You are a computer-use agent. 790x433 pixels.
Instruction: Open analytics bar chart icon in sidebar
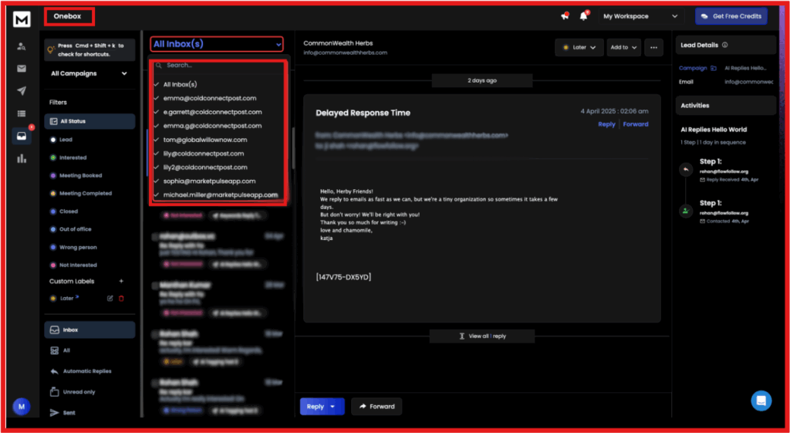click(22, 158)
